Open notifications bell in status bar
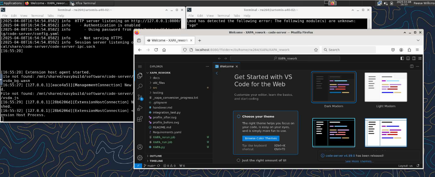435x177 pixels. tap(418, 166)
